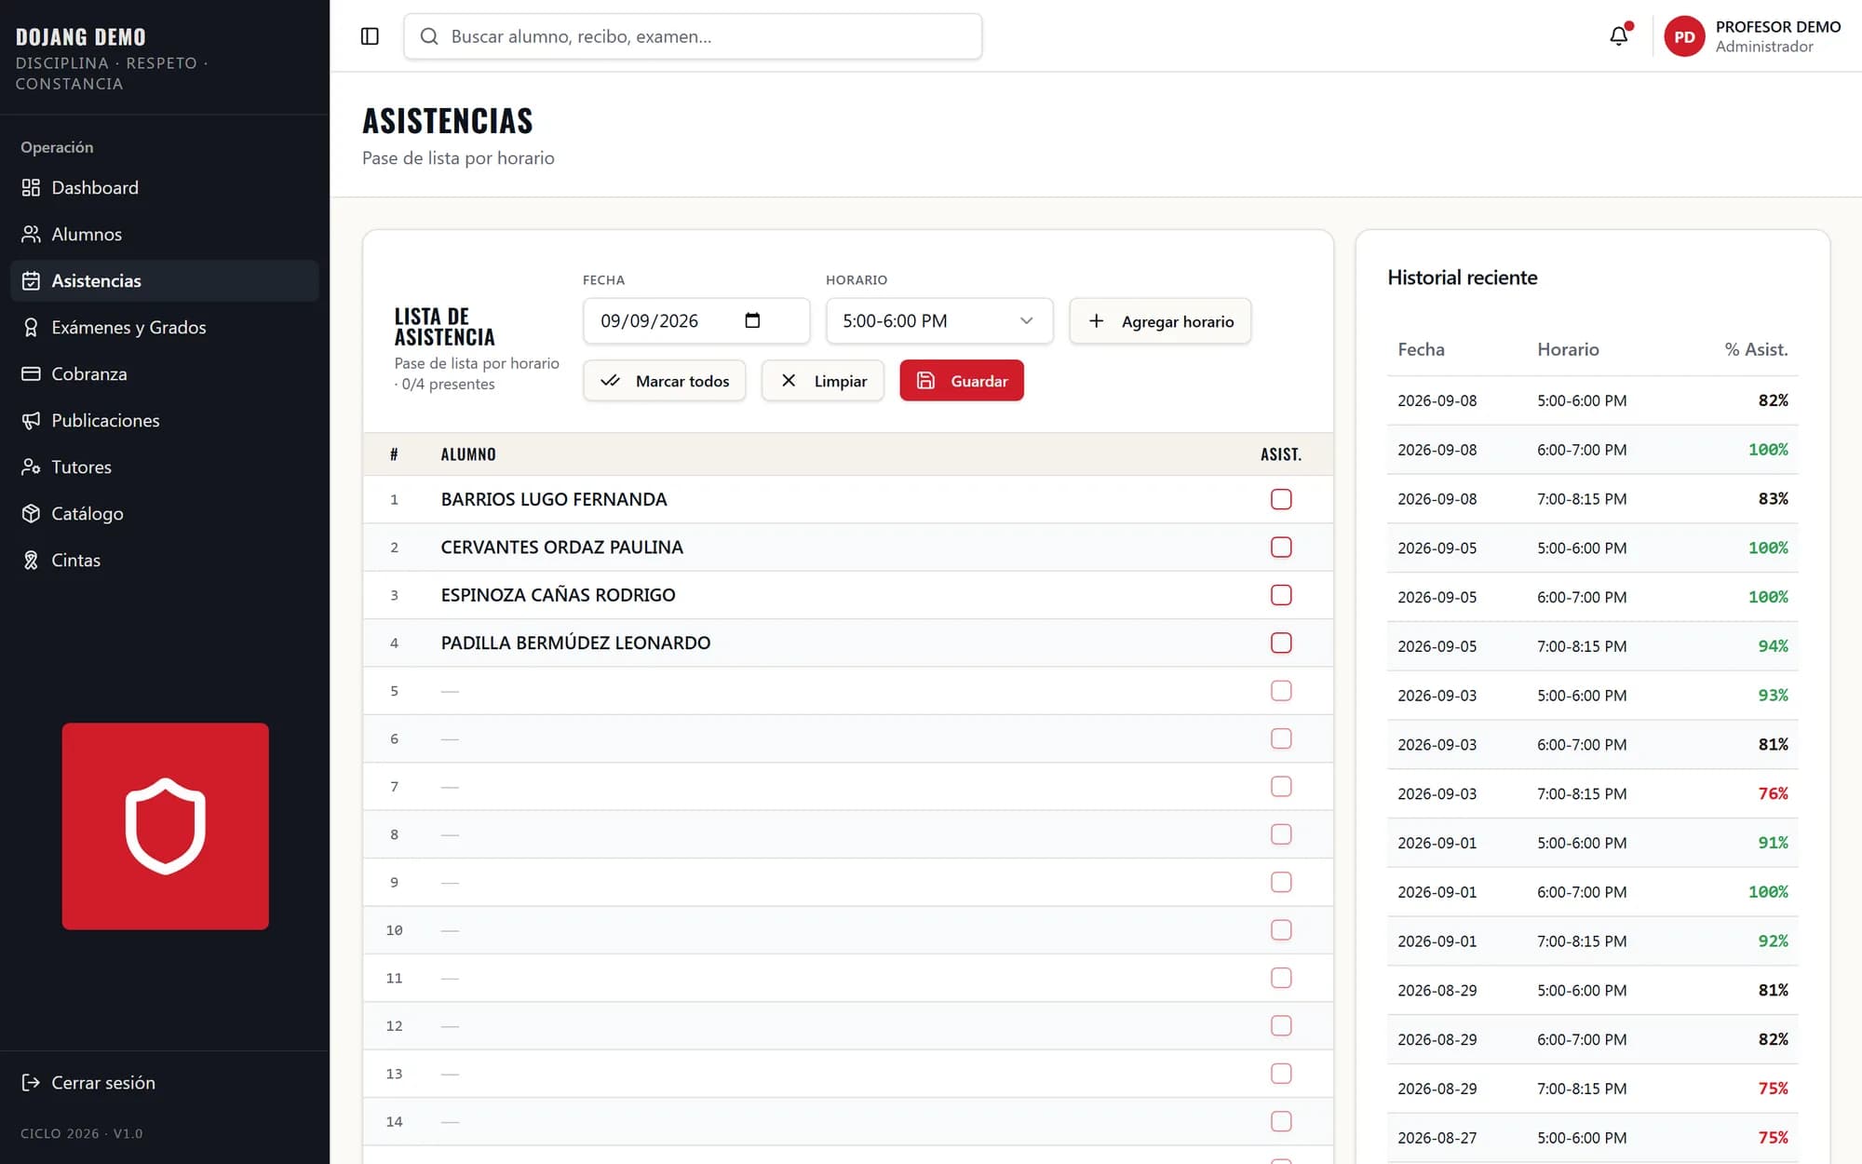
Task: Open Publicaciones in the sidebar
Action: (165, 420)
